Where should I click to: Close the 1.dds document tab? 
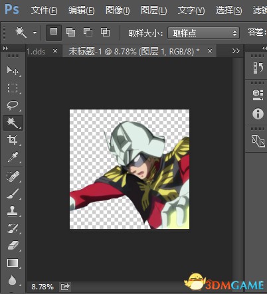coord(55,51)
